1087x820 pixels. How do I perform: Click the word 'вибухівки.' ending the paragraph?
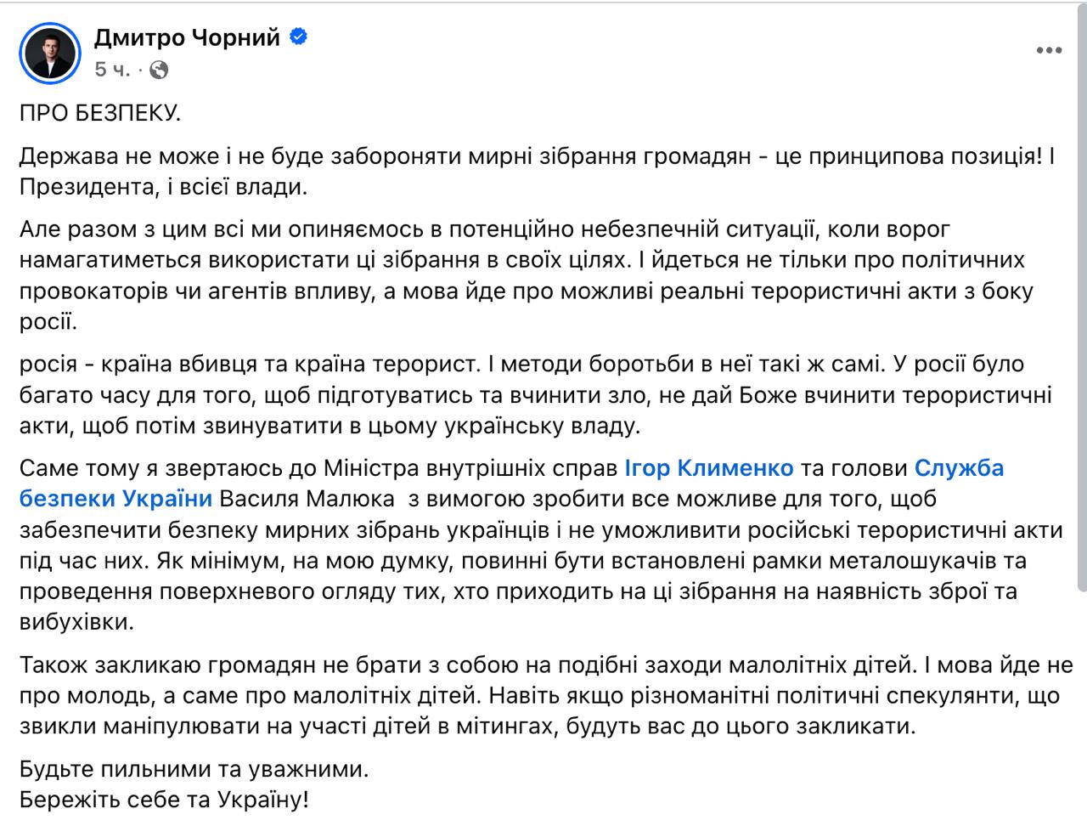[77, 622]
